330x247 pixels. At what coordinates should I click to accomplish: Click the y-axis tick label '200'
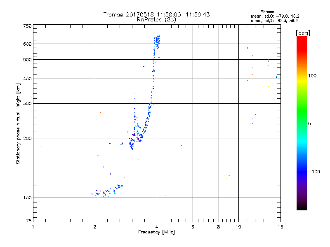27,138
